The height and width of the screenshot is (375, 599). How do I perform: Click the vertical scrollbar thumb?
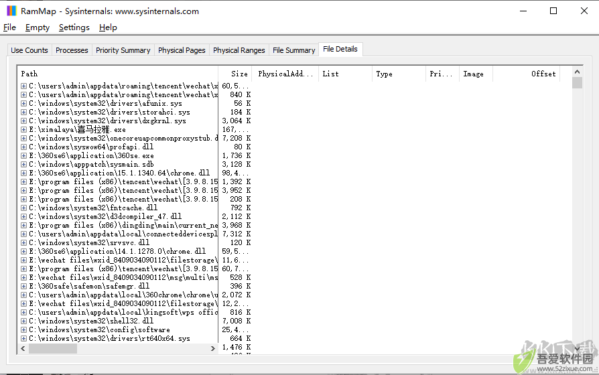[578, 83]
